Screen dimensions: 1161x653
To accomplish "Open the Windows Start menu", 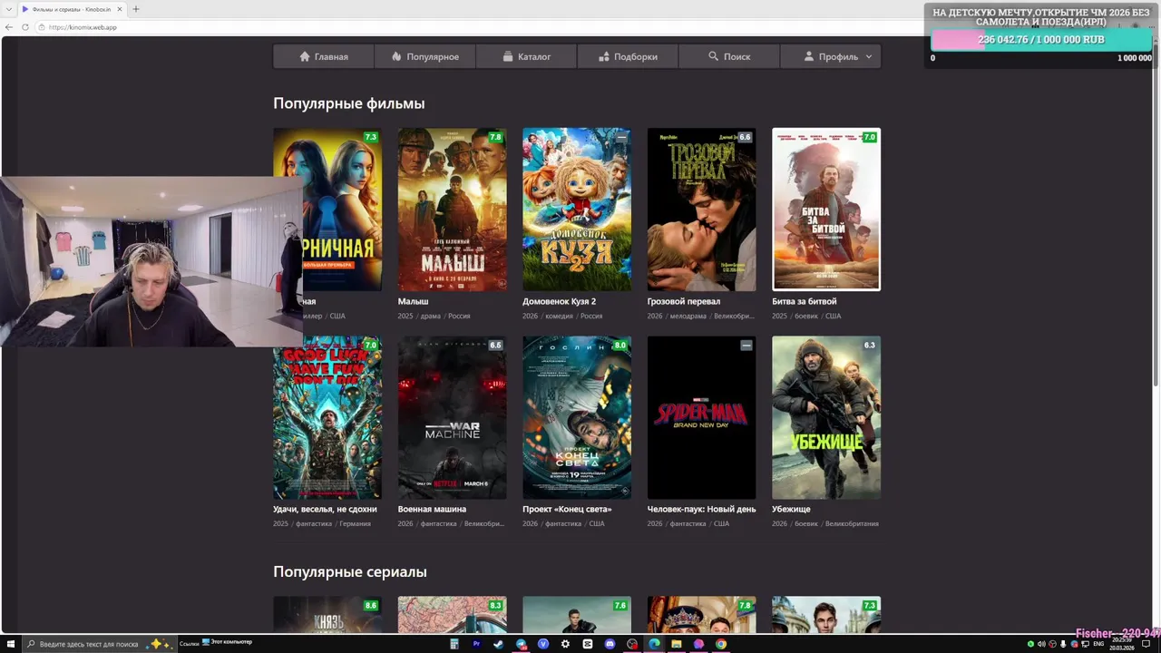I will (11, 644).
